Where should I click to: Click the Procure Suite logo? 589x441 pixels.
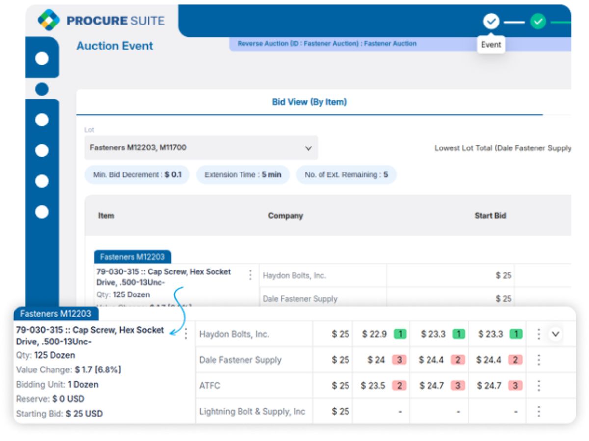[x=102, y=21]
